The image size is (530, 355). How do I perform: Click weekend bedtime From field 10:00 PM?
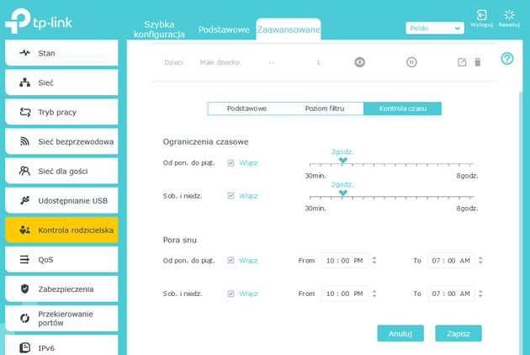click(345, 294)
